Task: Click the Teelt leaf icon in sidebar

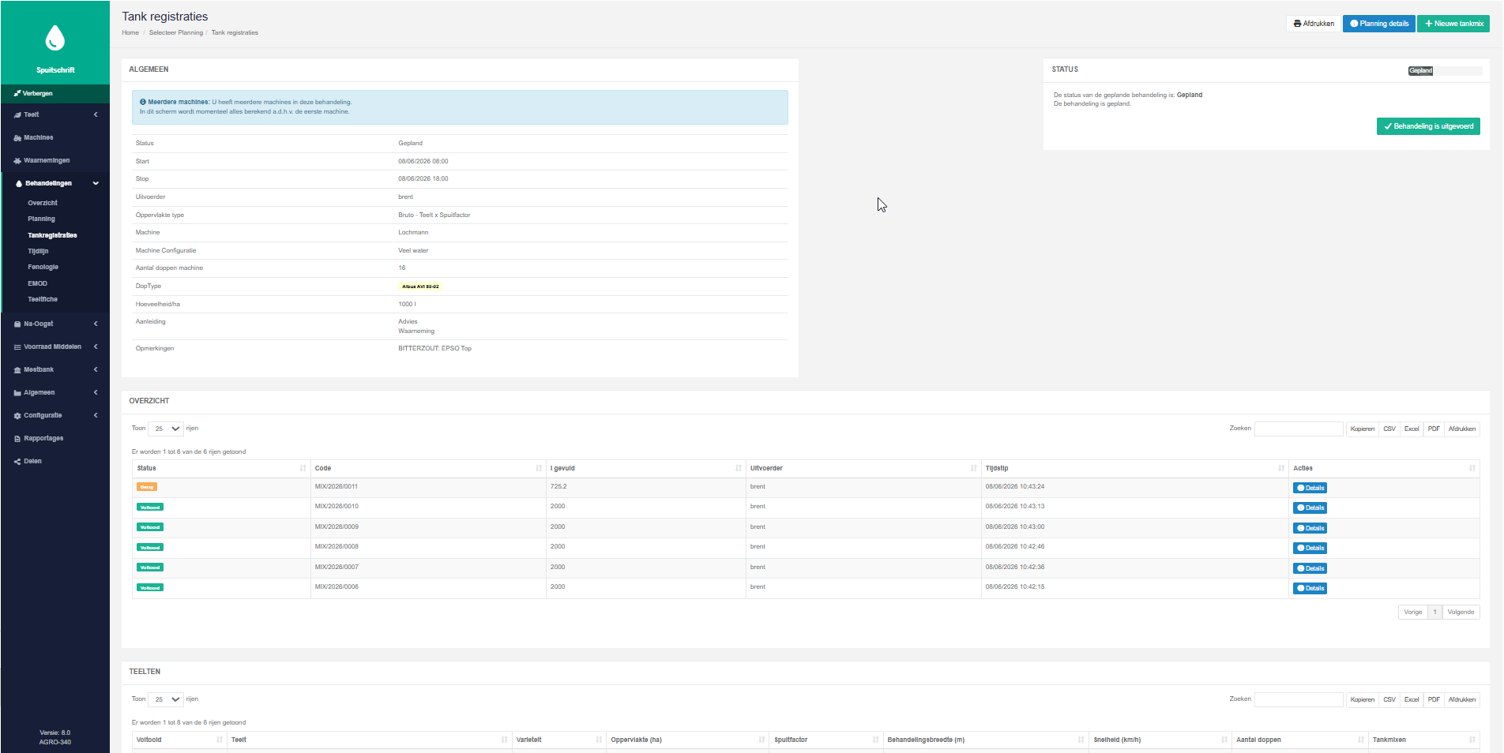Action: (17, 115)
